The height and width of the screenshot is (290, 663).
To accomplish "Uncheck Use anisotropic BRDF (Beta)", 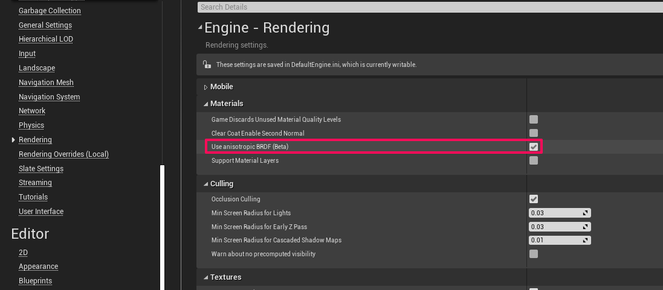I will coord(534,147).
